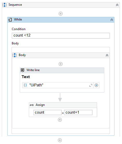
Task: Click the Body sequence icon
Action: pyautogui.click(x=15, y=55)
